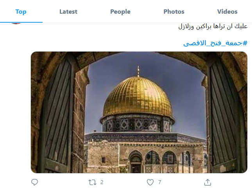Click the retweet count showing 2
The width and height of the screenshot is (252, 188).
[102, 182]
